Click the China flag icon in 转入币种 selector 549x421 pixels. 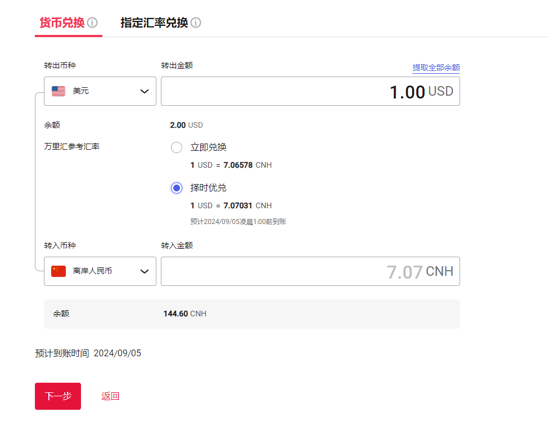pyautogui.click(x=58, y=271)
